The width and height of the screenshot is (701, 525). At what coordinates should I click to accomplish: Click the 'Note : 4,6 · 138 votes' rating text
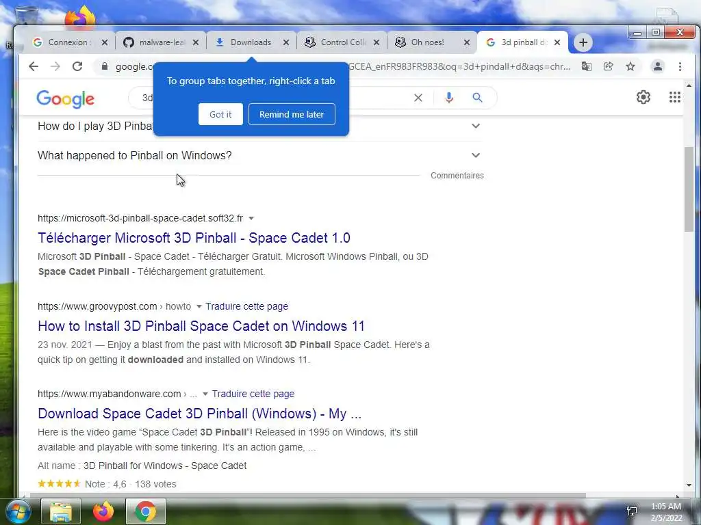(131, 484)
